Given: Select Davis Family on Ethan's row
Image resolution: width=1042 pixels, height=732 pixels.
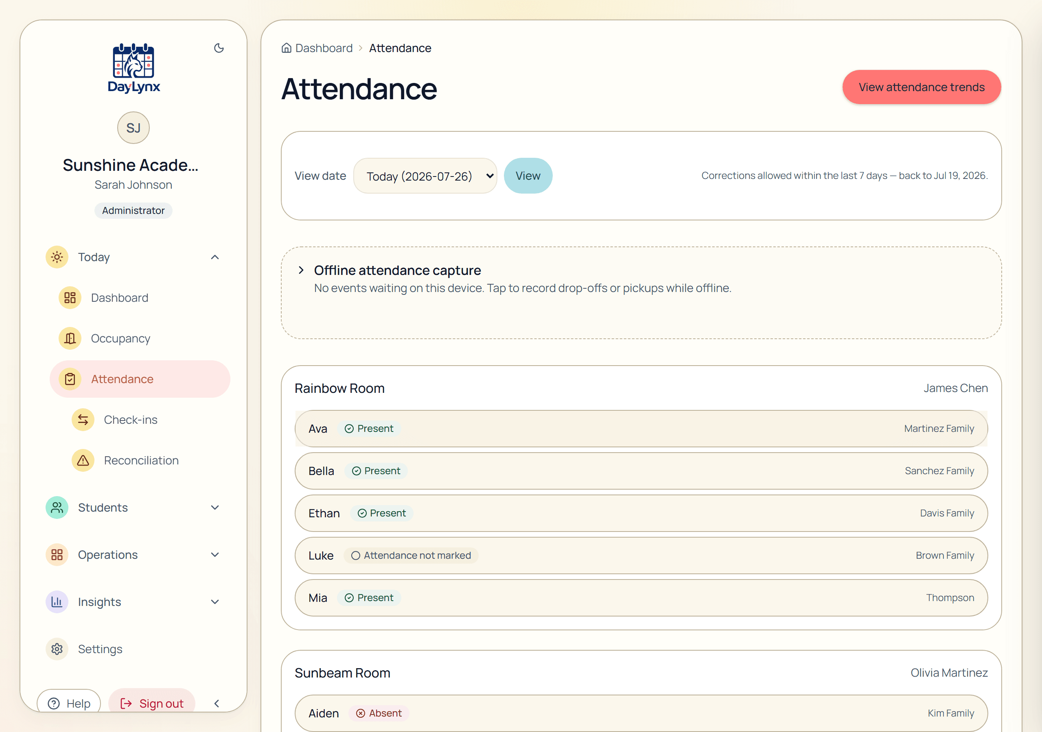Looking at the screenshot, I should coord(947,513).
